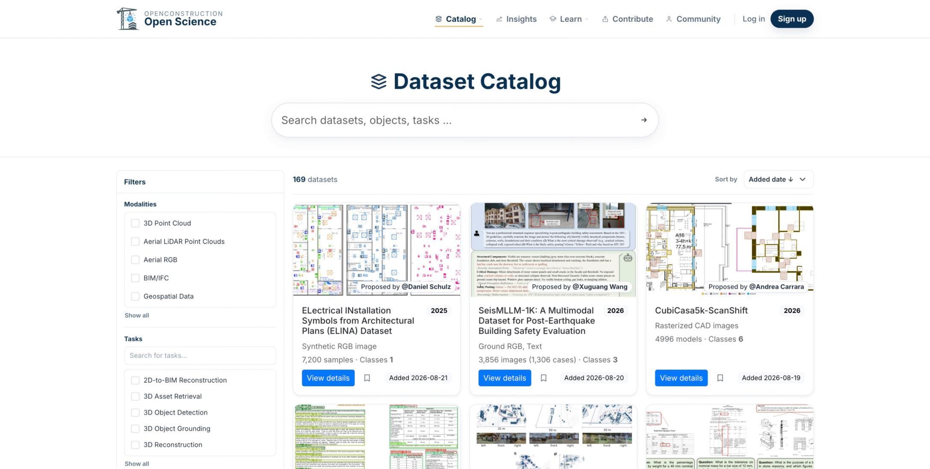Enable the Aerial LiDAR Point Clouds filter

click(135, 242)
